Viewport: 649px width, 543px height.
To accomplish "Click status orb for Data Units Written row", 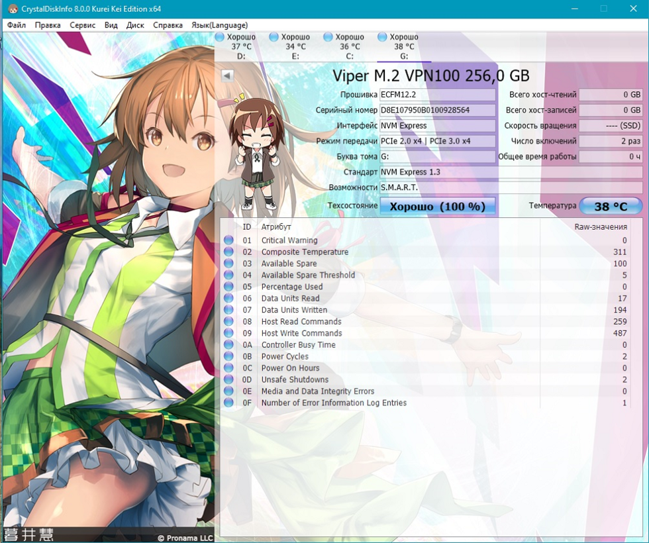I will 228,310.
